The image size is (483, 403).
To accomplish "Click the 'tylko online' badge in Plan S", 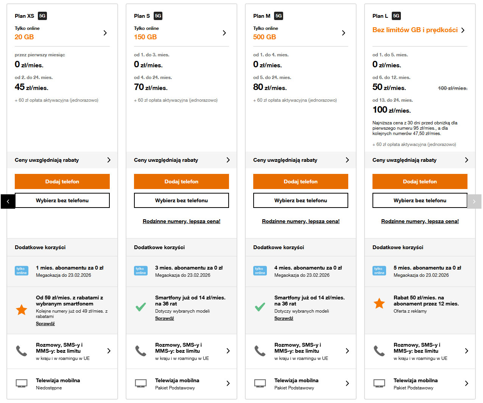I will 141,271.
